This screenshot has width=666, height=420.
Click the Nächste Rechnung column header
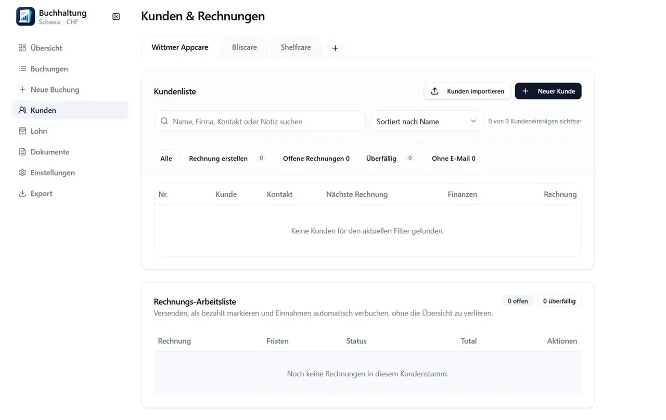(357, 194)
